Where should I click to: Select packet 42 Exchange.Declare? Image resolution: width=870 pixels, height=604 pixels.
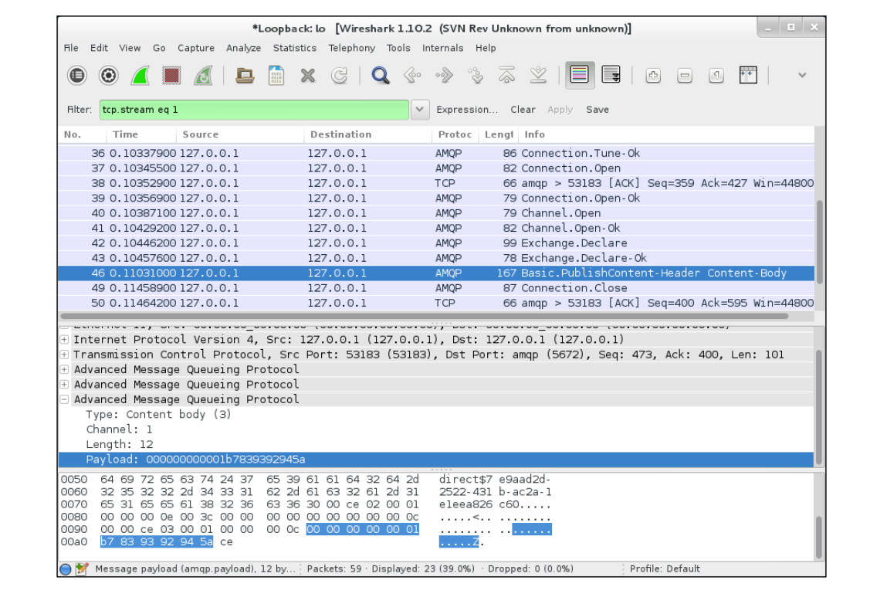coord(436,243)
